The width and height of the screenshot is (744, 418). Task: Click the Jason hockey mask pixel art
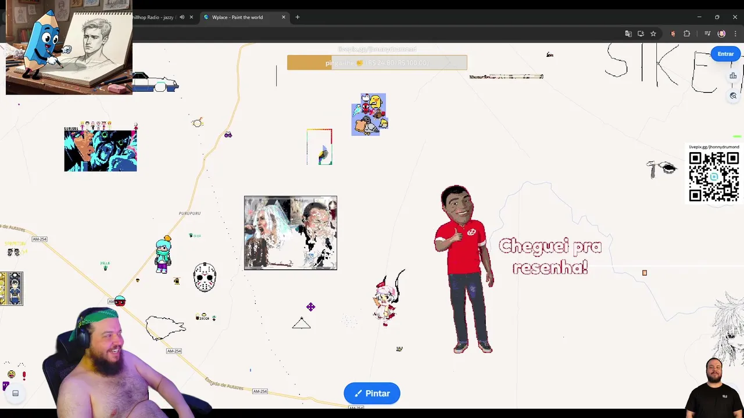pyautogui.click(x=205, y=277)
